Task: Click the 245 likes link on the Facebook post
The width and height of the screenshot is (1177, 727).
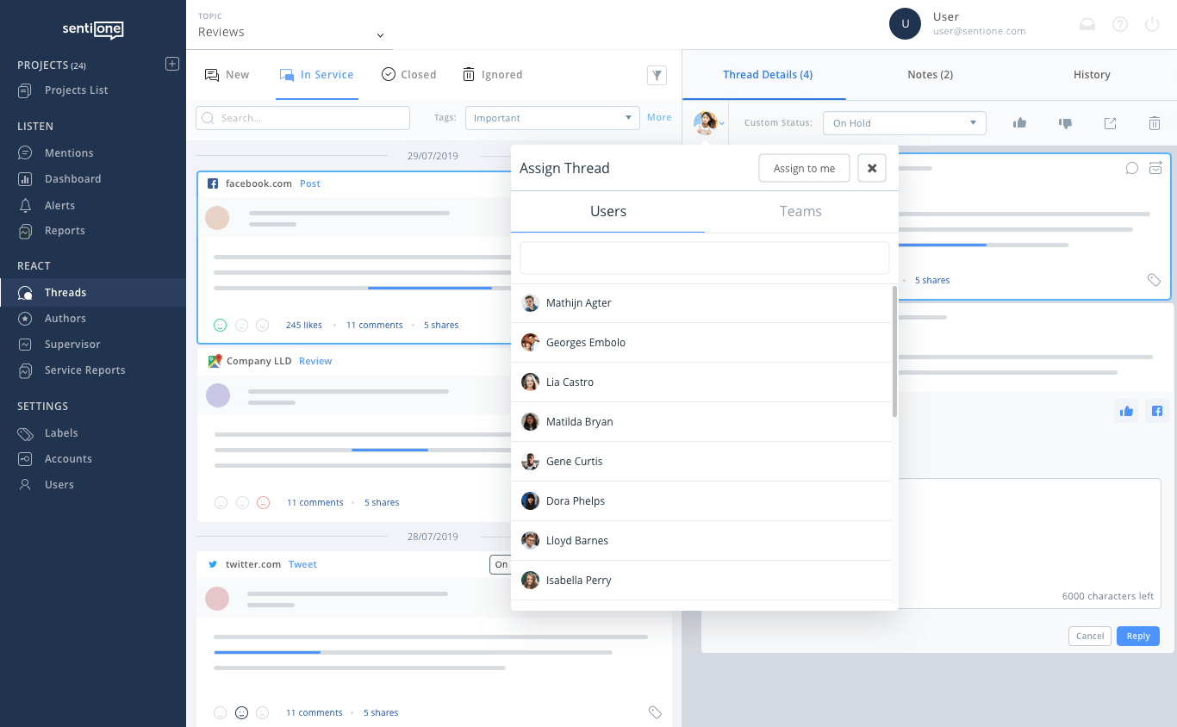Action: pos(303,325)
